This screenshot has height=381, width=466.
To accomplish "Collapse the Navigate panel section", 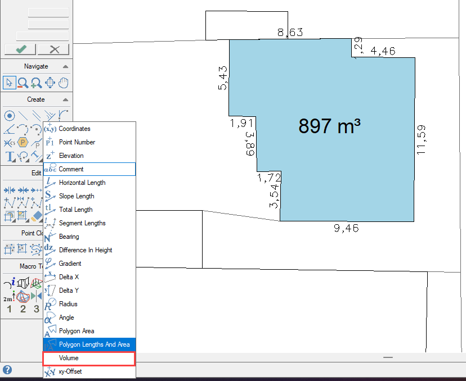I will coord(66,66).
